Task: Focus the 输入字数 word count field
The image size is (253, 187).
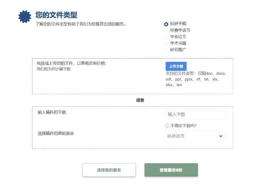Action: coord(195,114)
